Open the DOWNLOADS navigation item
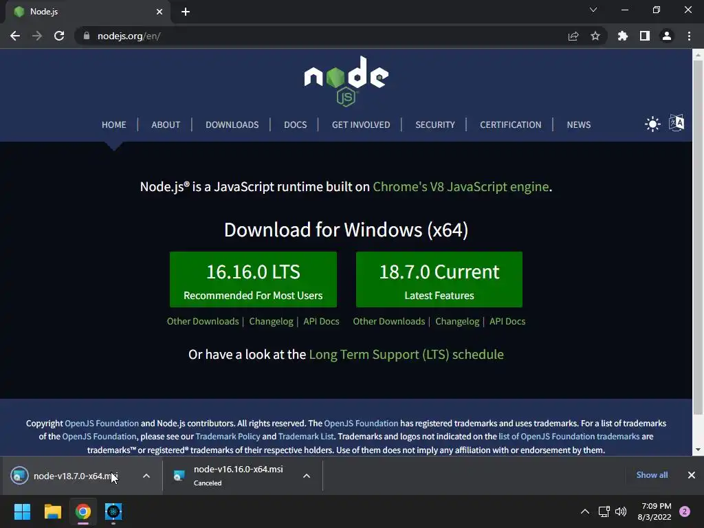 (232, 125)
